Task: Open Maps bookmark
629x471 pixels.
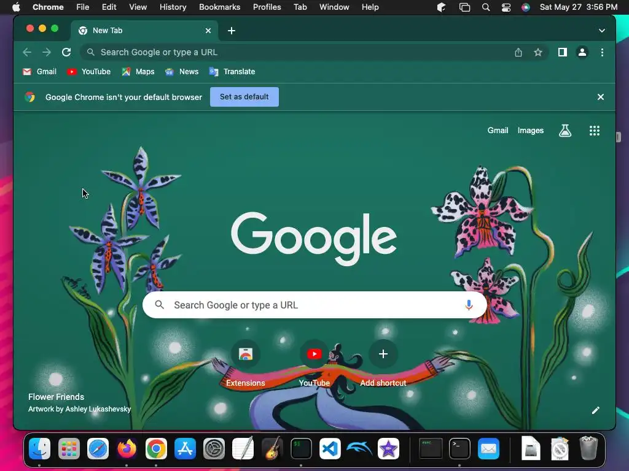Action: 138,72
